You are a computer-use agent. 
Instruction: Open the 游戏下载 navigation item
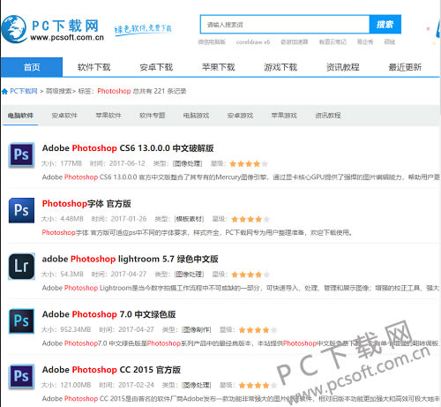pos(280,67)
